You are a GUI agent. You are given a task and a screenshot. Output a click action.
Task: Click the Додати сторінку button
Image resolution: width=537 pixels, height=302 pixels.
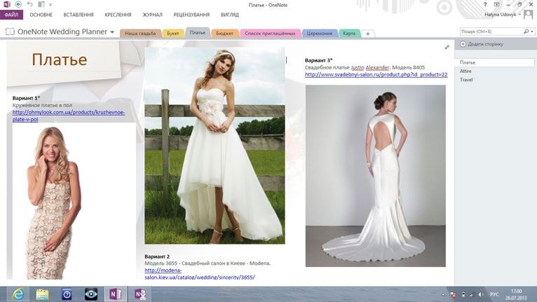481,44
